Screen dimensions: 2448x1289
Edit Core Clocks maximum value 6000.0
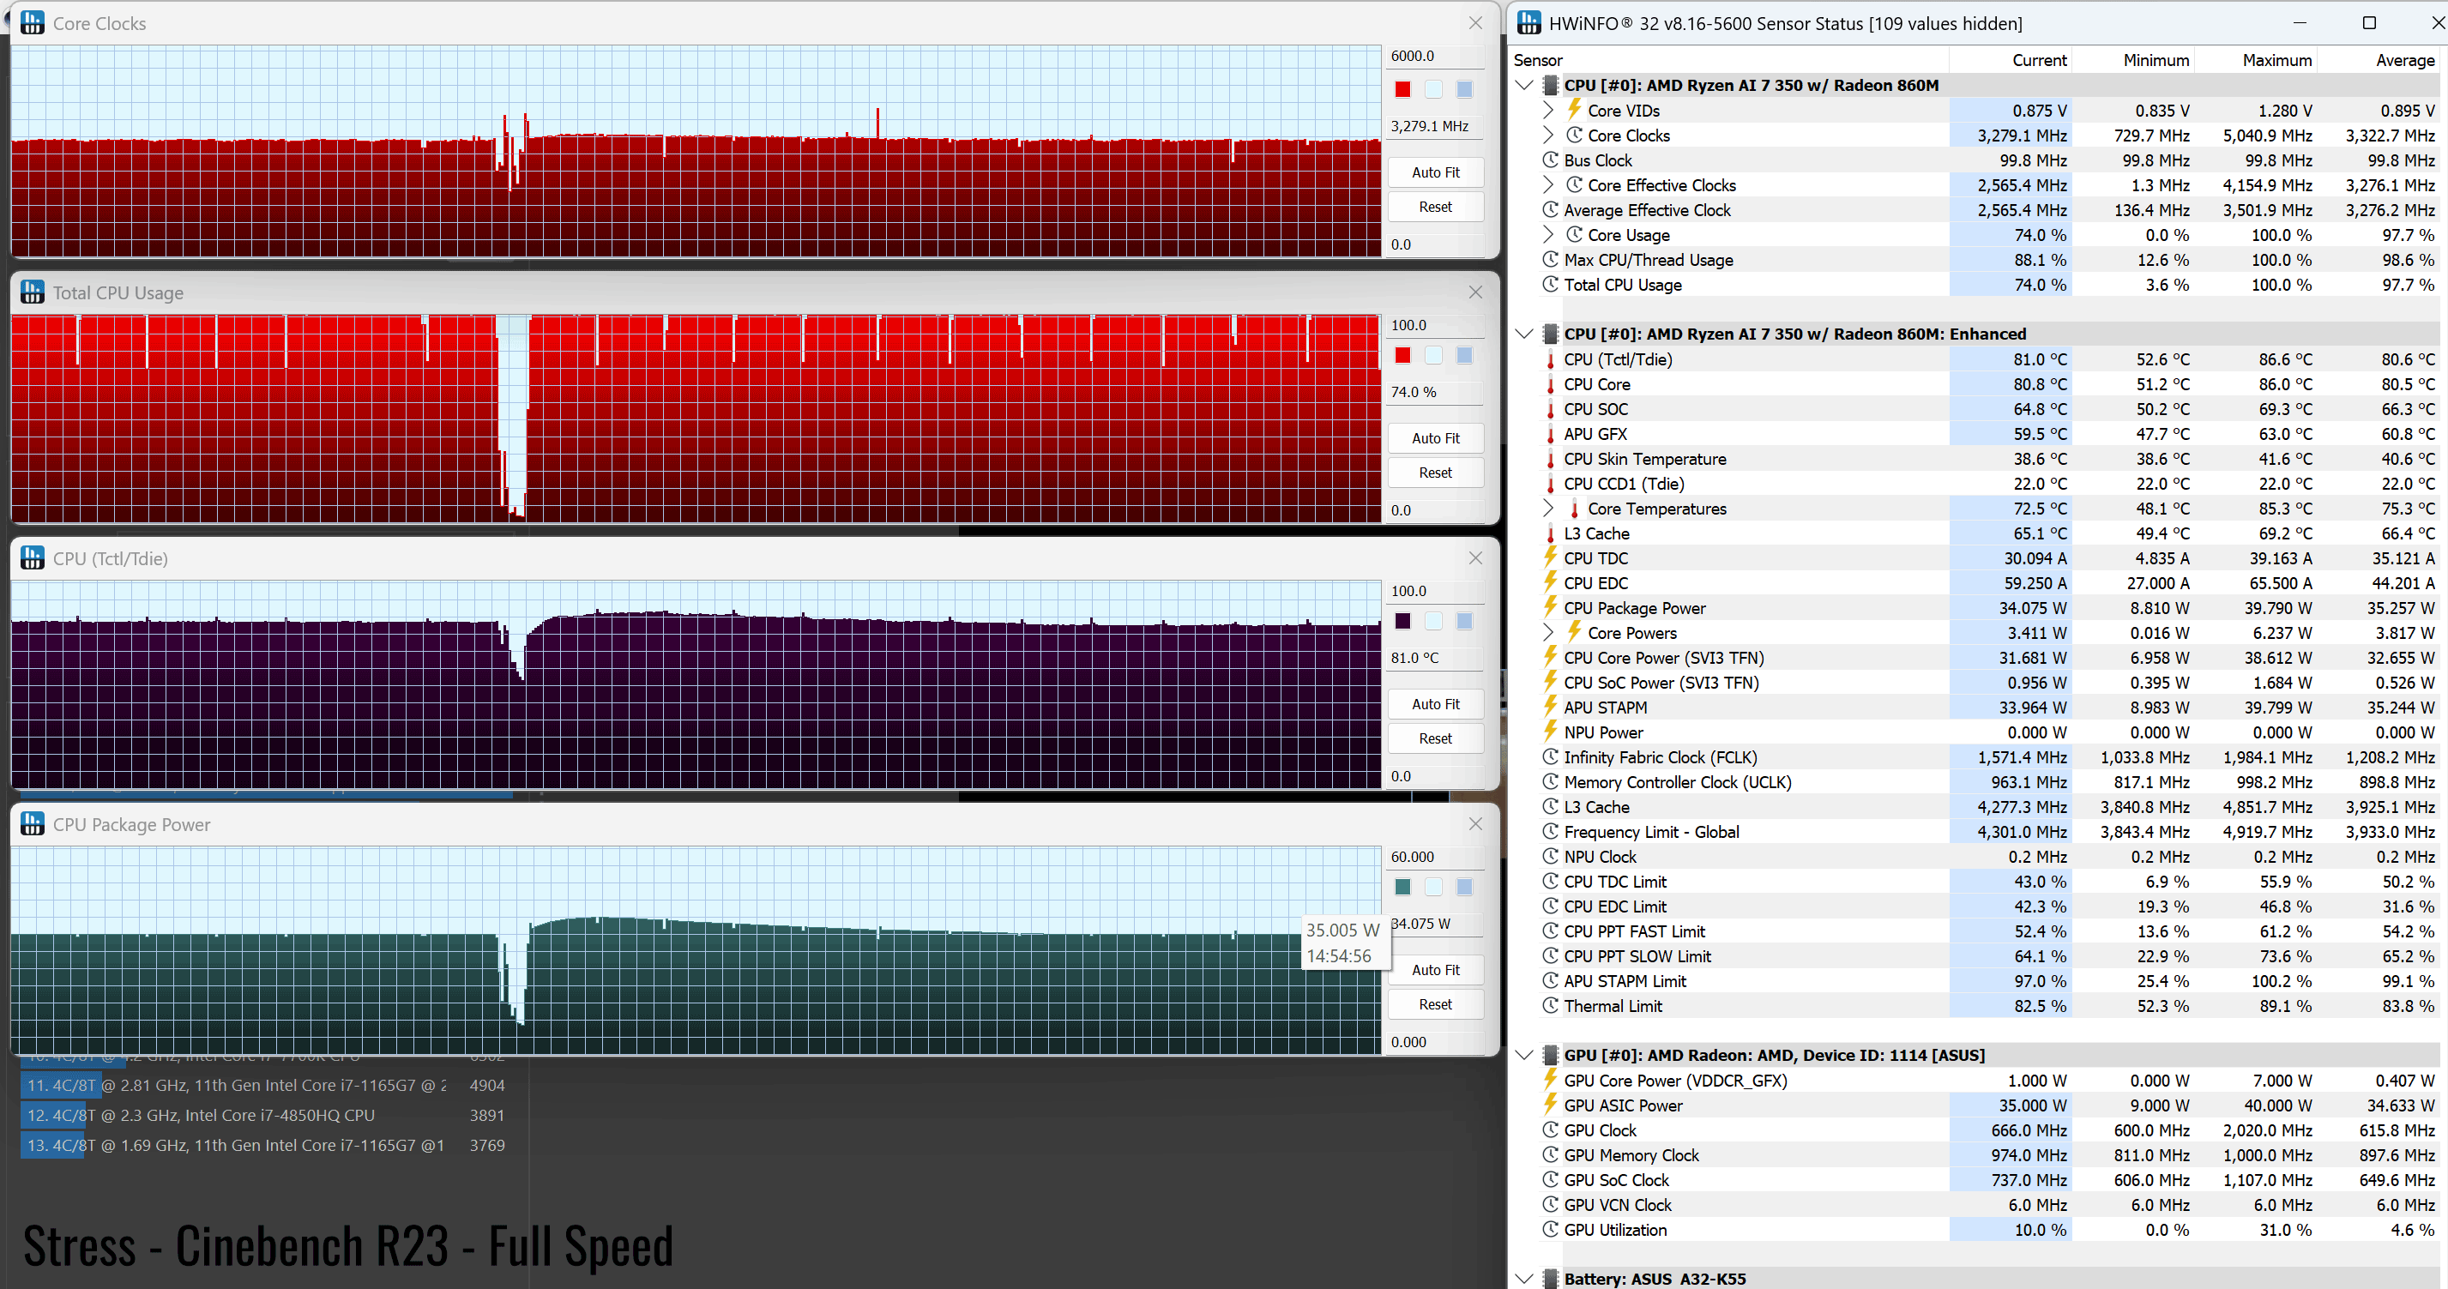pos(1435,56)
